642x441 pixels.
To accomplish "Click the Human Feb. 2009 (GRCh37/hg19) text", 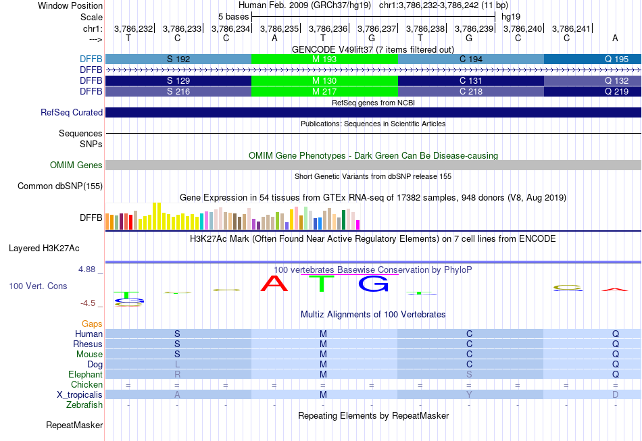I will tap(305, 5).
